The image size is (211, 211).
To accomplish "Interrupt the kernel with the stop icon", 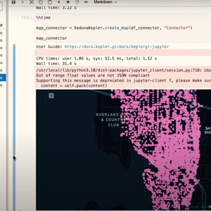I will coord(68,2).
